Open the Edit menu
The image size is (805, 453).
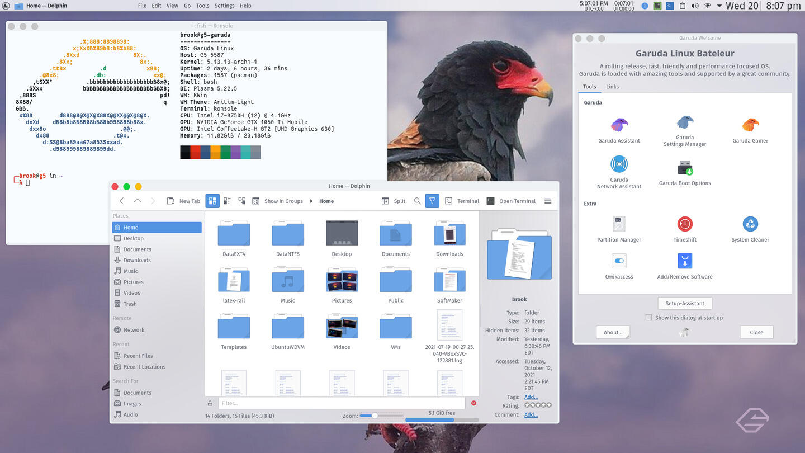coord(157,6)
